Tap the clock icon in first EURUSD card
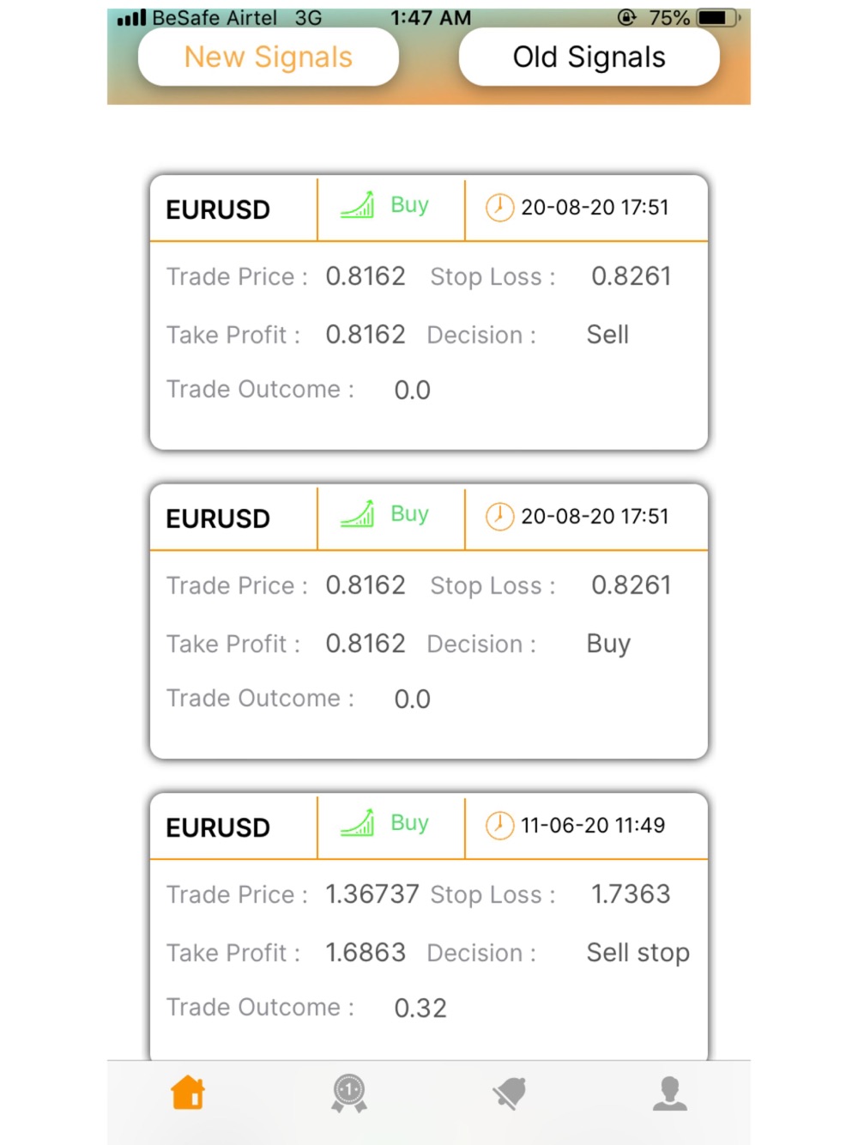This screenshot has height=1145, width=858. click(x=499, y=208)
